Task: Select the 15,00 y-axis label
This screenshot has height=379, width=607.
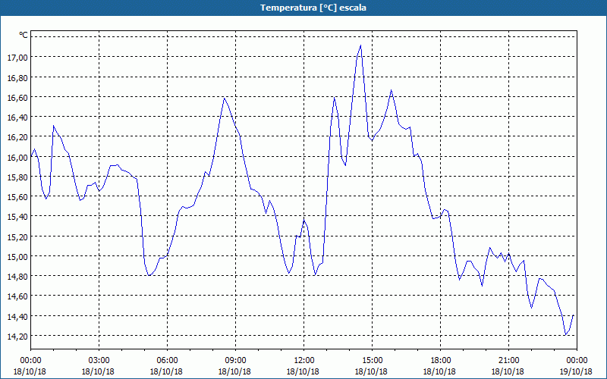Action: (17, 257)
